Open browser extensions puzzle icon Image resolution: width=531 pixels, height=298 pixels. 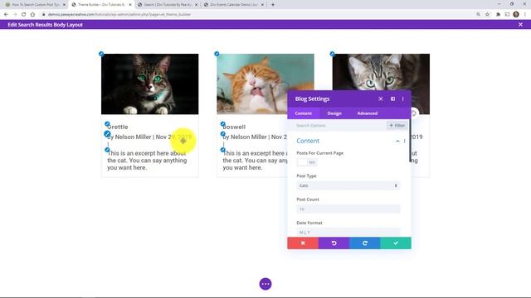[x=498, y=15]
